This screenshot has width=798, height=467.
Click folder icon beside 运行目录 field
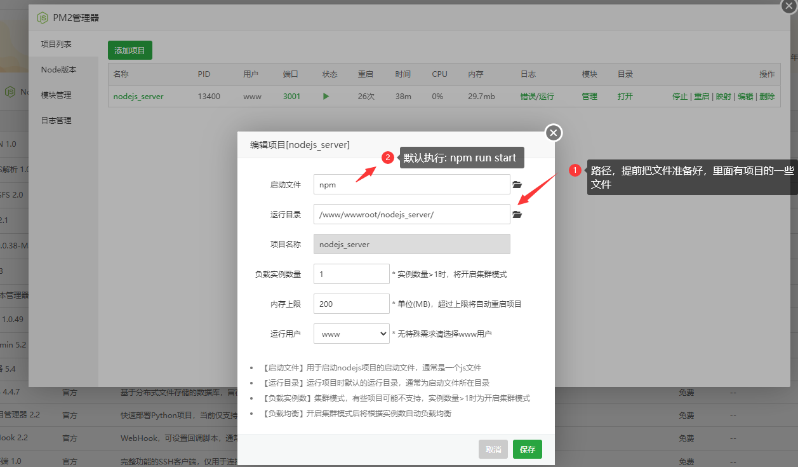tap(517, 215)
